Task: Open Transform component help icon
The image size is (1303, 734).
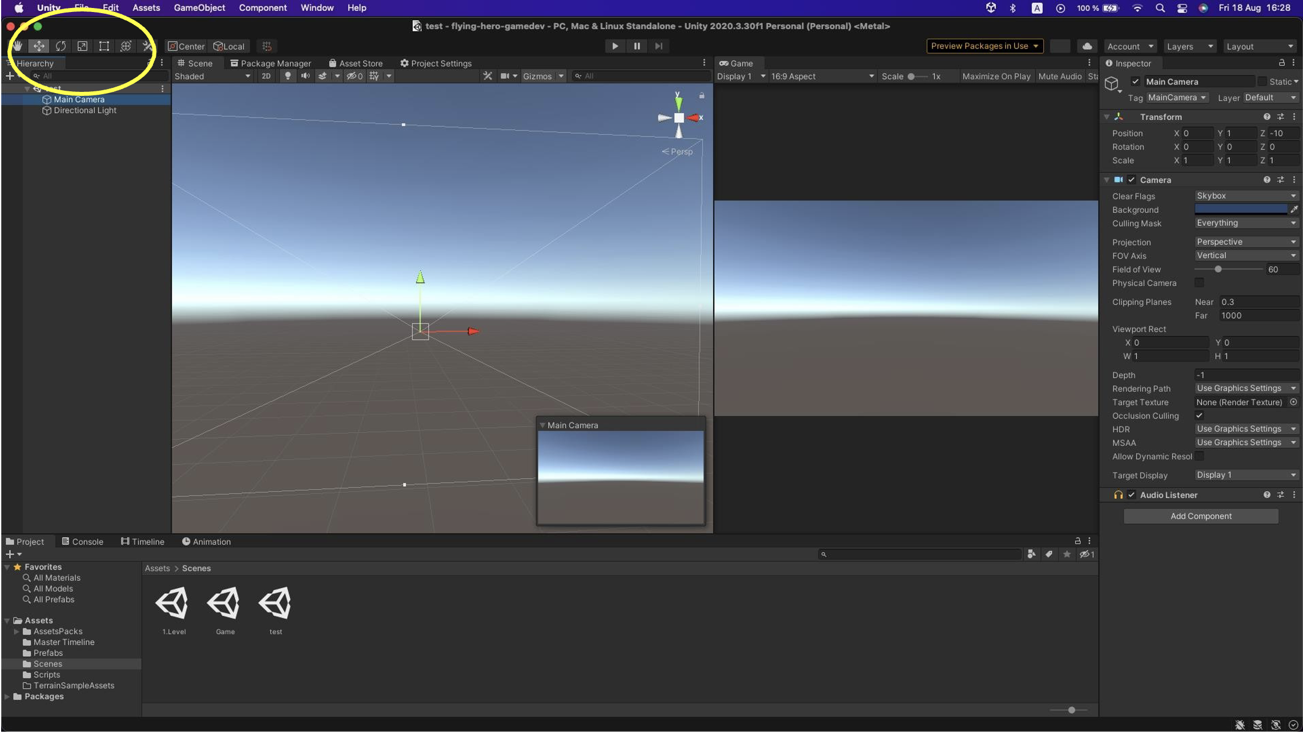Action: pos(1267,116)
